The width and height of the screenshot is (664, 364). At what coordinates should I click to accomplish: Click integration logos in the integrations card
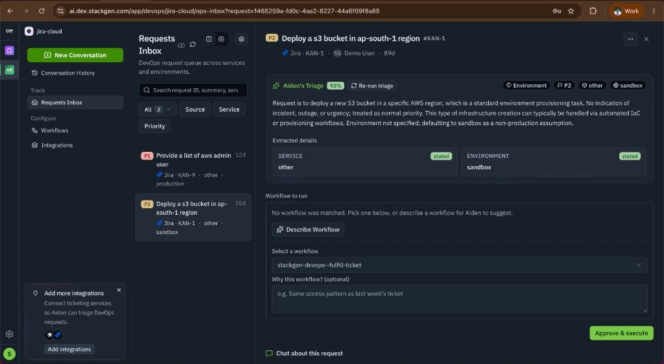[54, 335]
